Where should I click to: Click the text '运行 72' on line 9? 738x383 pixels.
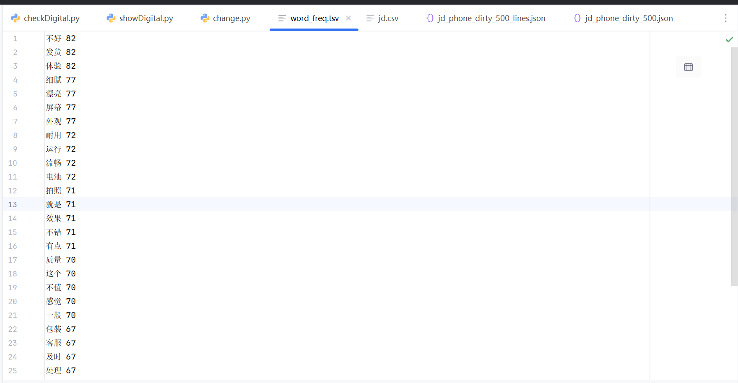[61, 149]
